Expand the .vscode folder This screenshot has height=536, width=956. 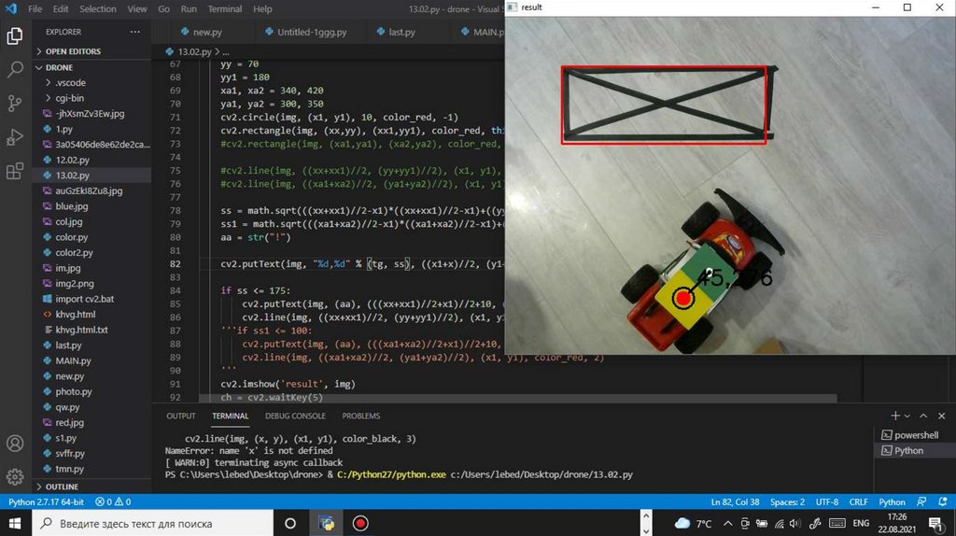[x=70, y=82]
